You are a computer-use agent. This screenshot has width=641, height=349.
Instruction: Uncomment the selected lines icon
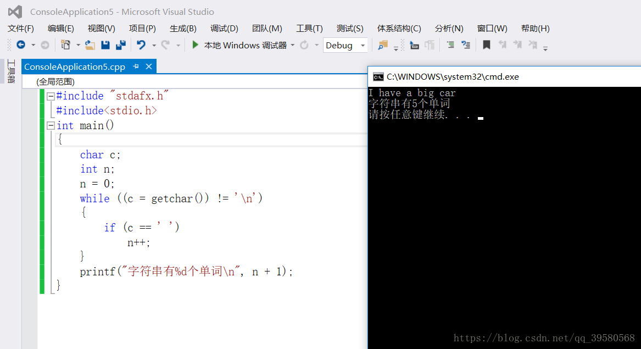tap(466, 45)
